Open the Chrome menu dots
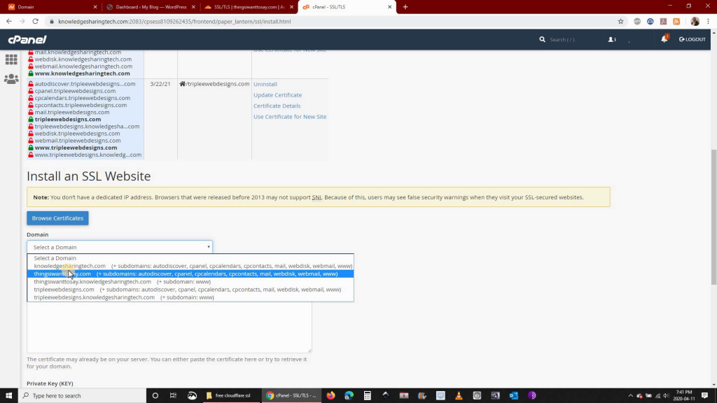 pos(709,21)
